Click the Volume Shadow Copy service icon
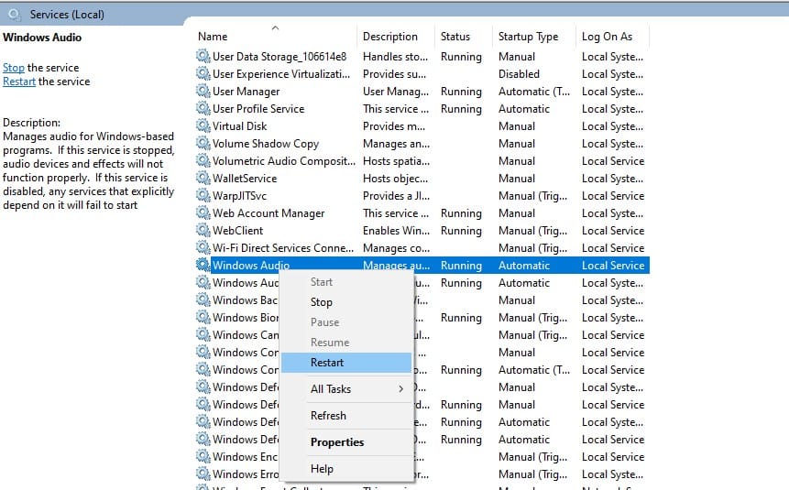Viewport: 789px width, 490px height. [203, 144]
